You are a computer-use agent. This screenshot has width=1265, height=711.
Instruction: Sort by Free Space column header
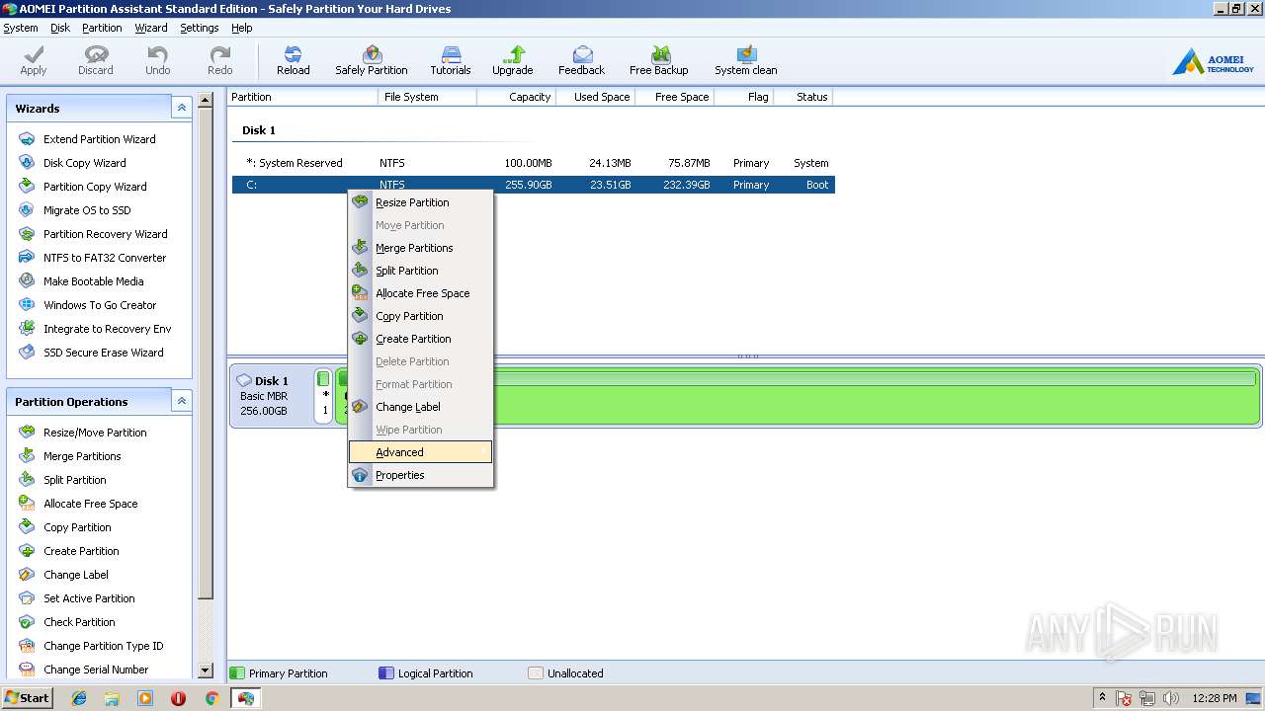[x=674, y=97]
